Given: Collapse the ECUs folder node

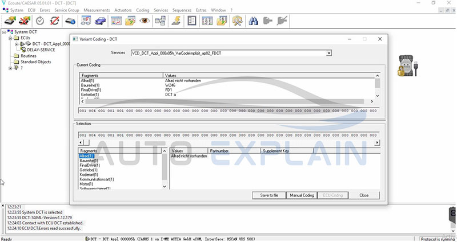Looking at the screenshot, I should point(10,38).
